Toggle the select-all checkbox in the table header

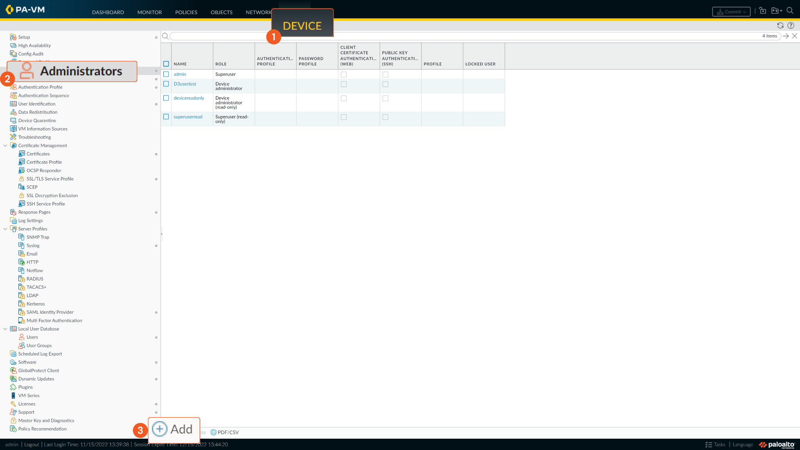tap(166, 64)
